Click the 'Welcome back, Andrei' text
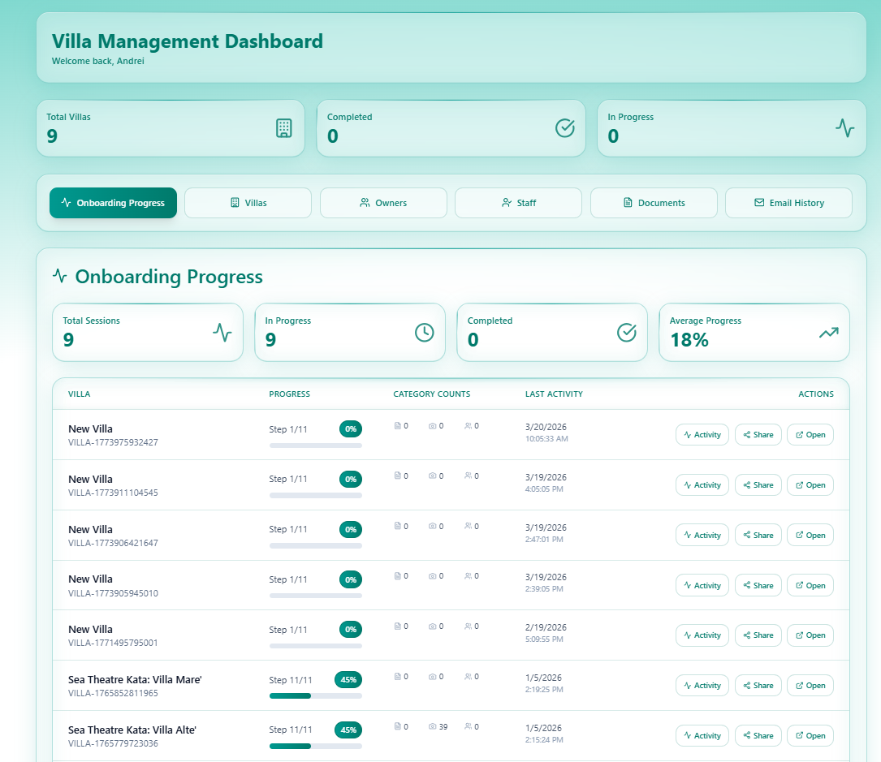 pyautogui.click(x=97, y=61)
